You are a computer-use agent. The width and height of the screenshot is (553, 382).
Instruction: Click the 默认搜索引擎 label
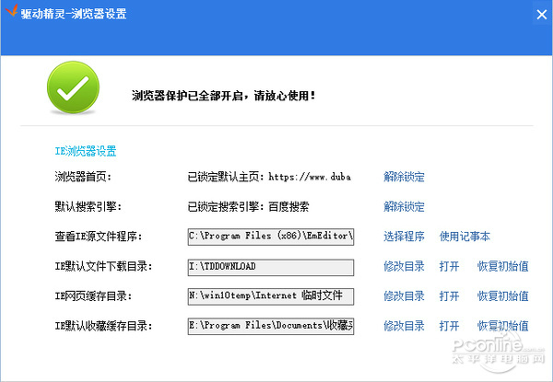(88, 207)
